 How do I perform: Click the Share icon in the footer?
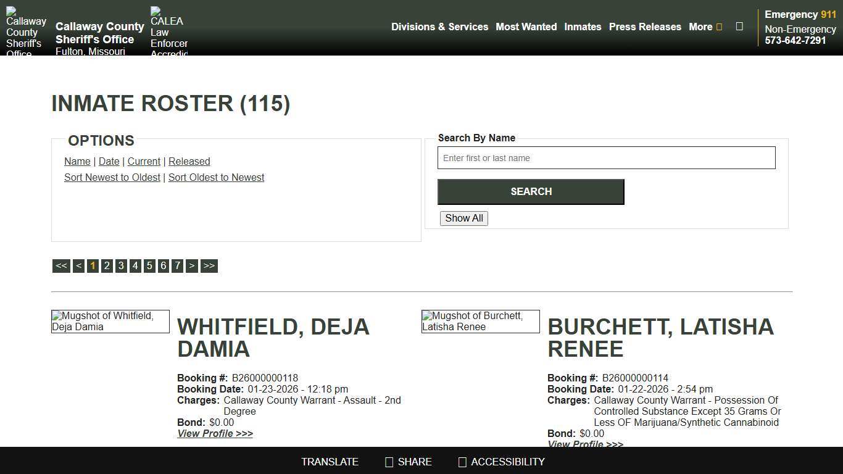[389, 462]
